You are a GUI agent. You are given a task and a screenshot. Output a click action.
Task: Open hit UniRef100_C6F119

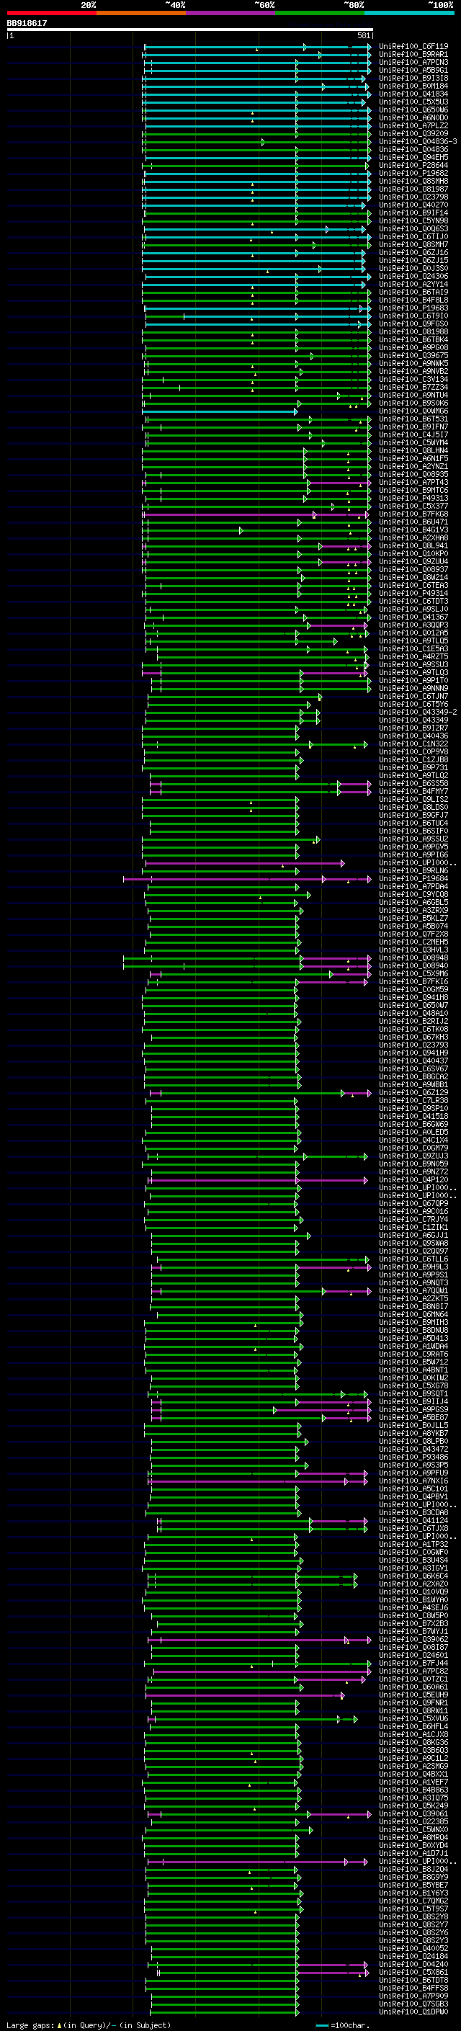(413, 47)
